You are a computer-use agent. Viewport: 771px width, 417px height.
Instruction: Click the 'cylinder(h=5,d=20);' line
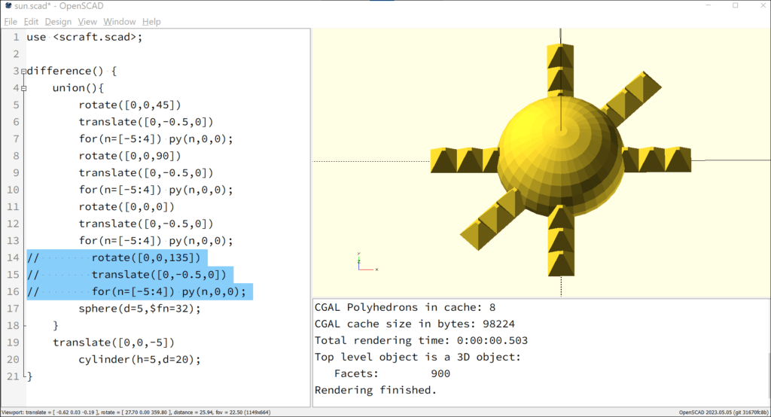click(x=139, y=360)
